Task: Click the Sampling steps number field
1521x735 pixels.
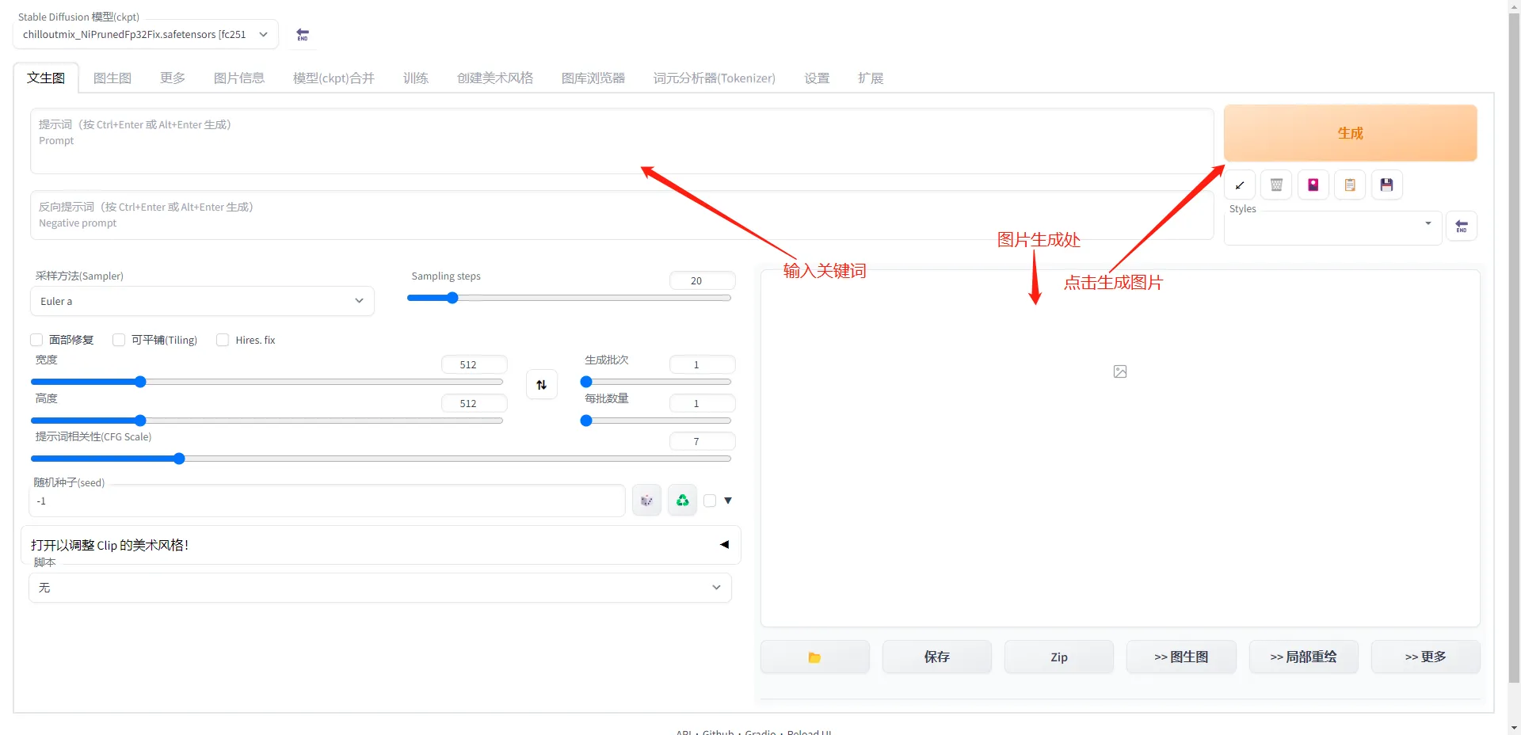Action: pyautogui.click(x=703, y=280)
